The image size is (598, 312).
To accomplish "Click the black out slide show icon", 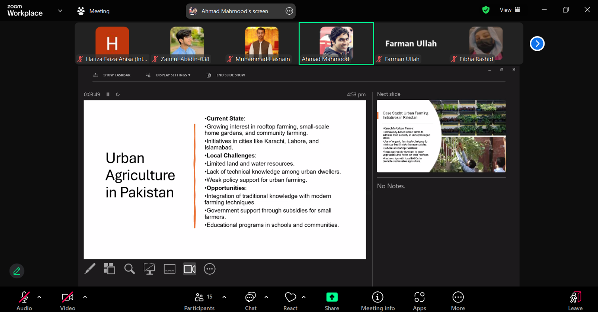I will pyautogui.click(x=149, y=269).
